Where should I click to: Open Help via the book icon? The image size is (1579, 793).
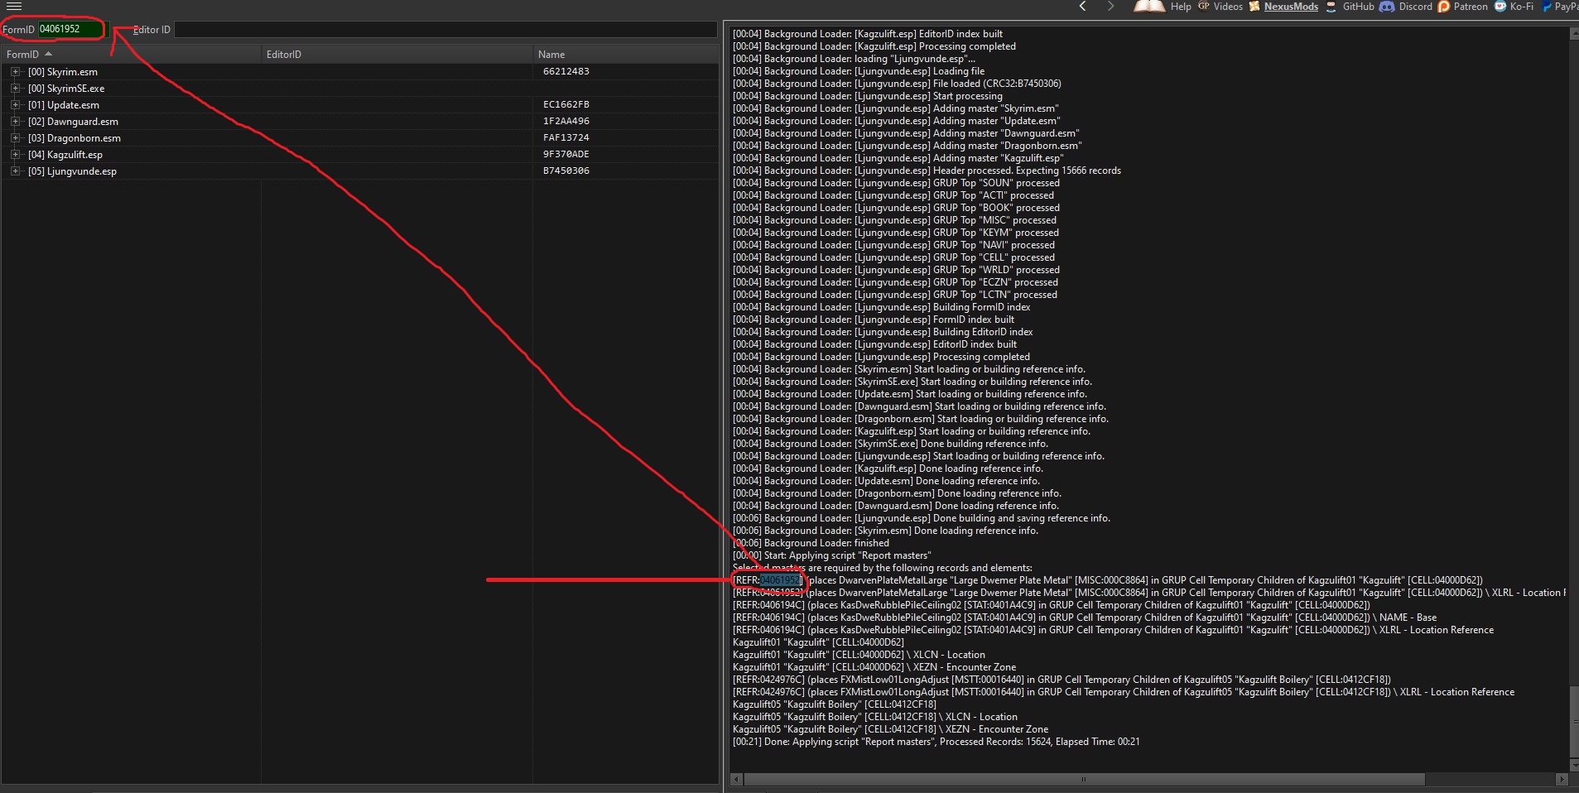(1163, 6)
